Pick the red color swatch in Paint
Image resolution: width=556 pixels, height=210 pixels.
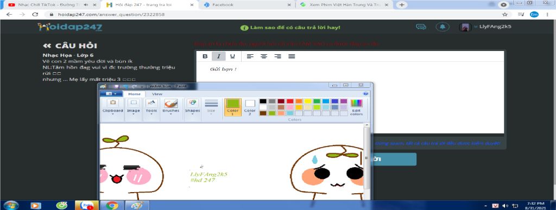290,101
